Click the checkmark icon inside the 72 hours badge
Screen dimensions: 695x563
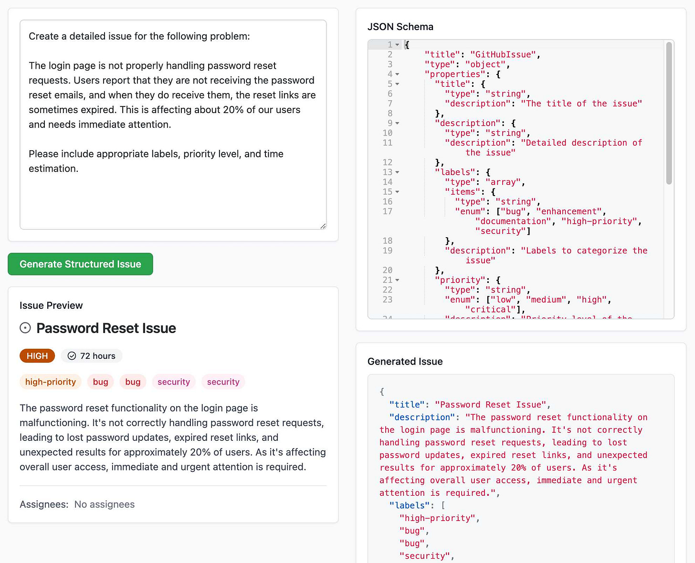pyautogui.click(x=72, y=355)
